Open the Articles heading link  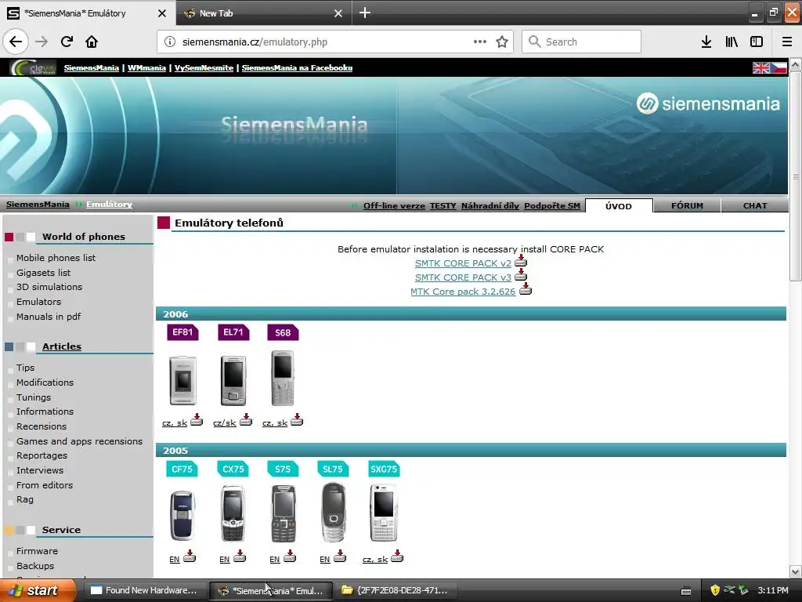coord(62,346)
